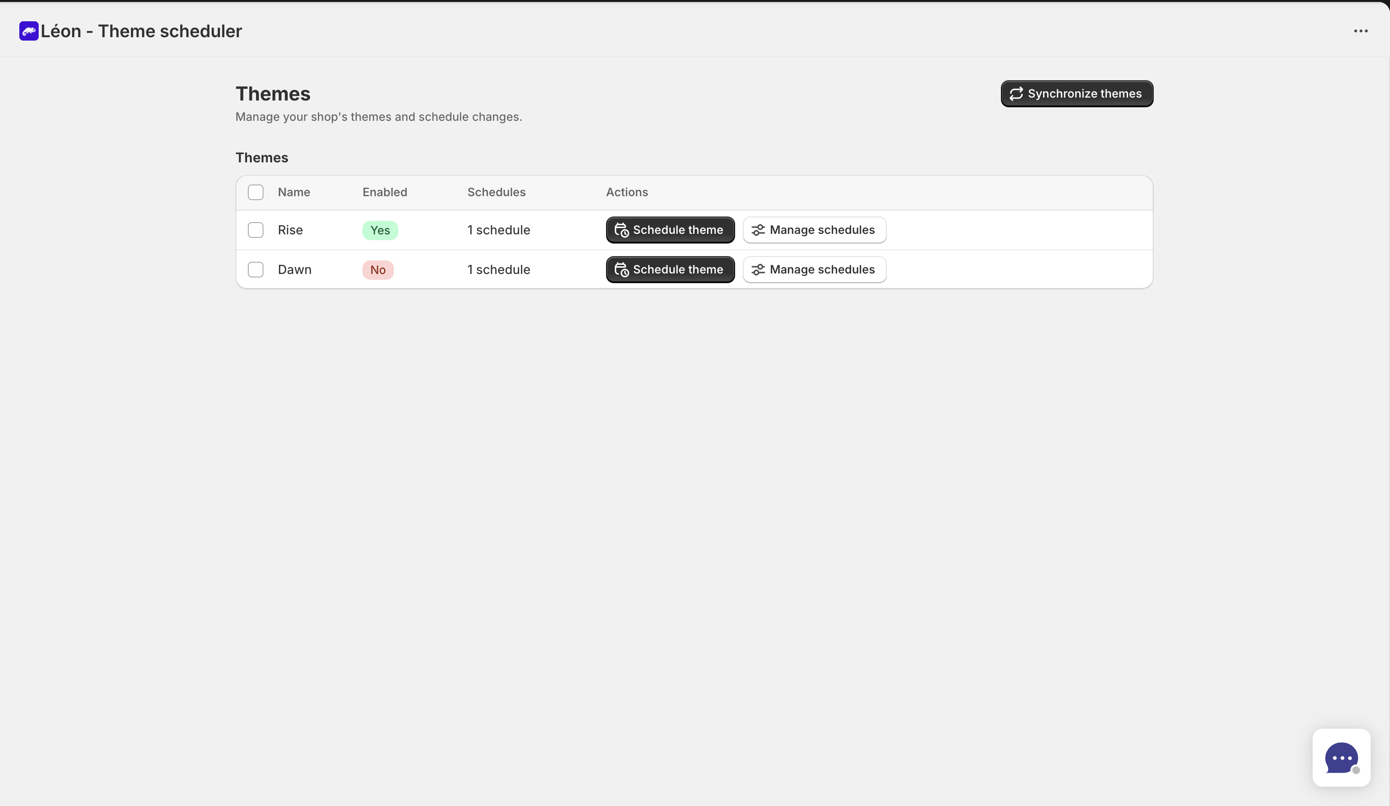Click the sliders icon in Dawn row
This screenshot has width=1390, height=806.
[x=758, y=270]
